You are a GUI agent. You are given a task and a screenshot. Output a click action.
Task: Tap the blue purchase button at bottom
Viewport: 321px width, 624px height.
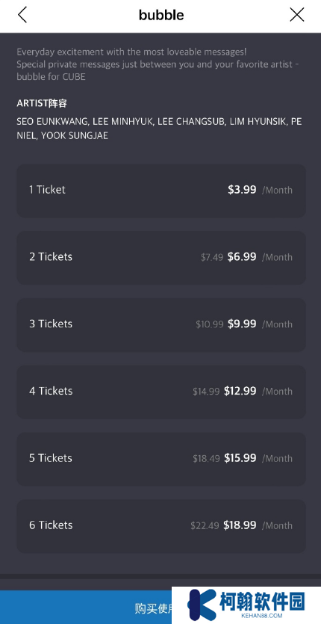coord(86,607)
